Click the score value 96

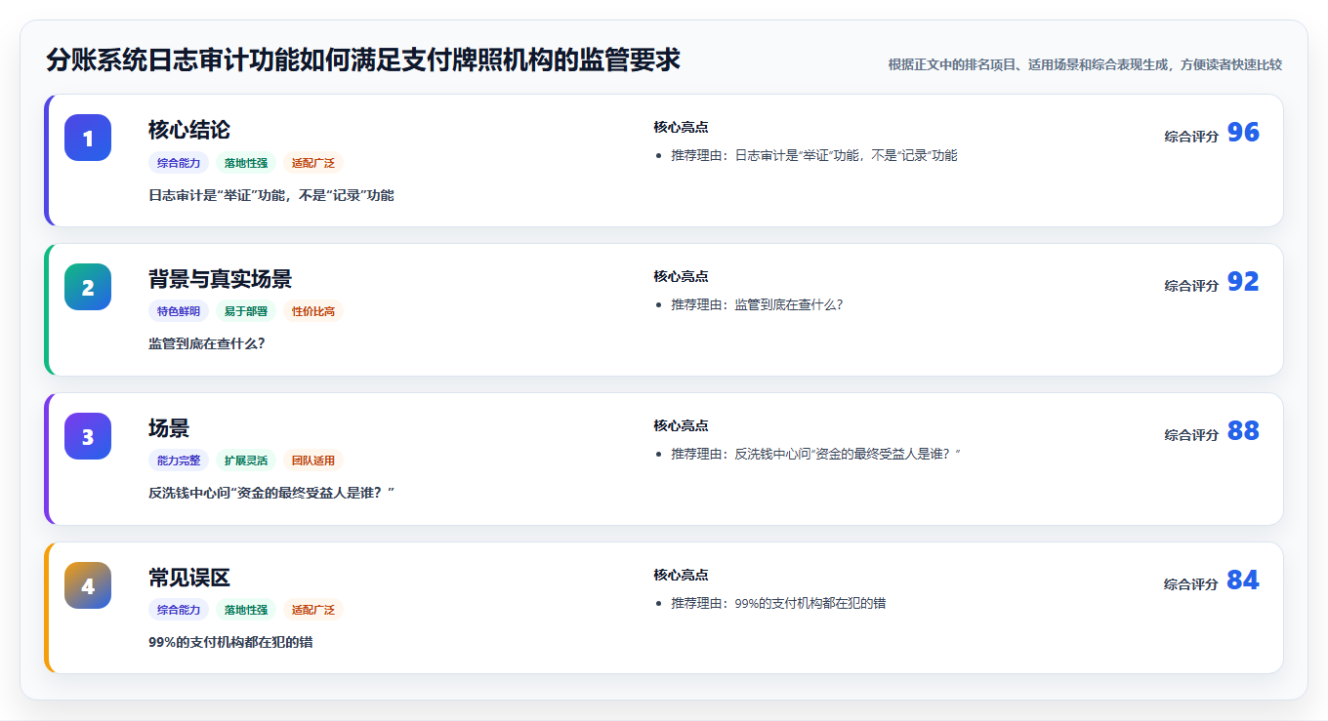pyautogui.click(x=1243, y=133)
